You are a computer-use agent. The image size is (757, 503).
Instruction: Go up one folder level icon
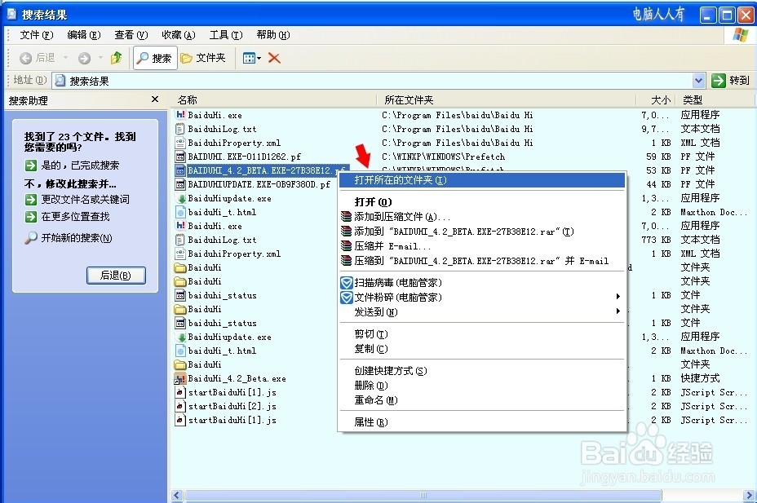click(x=116, y=58)
